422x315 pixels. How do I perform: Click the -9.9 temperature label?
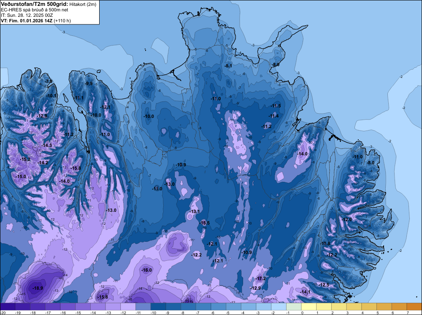(89, 83)
